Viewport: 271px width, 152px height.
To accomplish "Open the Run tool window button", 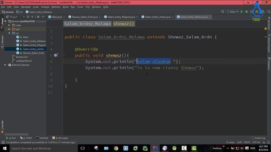I will (11, 138).
